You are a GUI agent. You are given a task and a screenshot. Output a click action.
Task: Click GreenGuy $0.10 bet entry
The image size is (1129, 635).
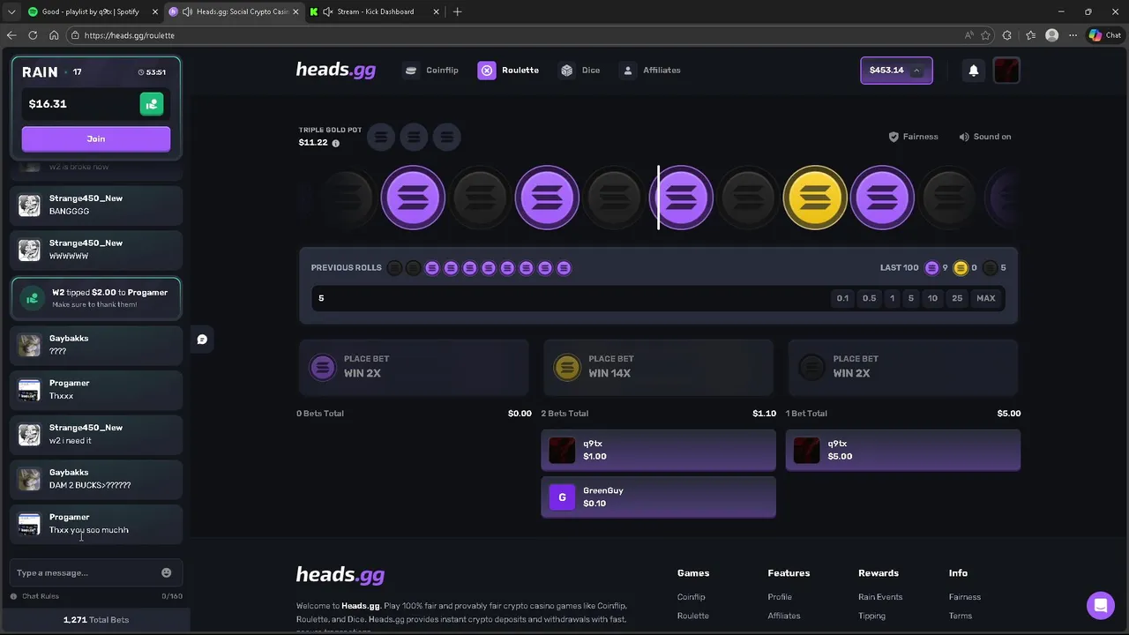coord(658,497)
